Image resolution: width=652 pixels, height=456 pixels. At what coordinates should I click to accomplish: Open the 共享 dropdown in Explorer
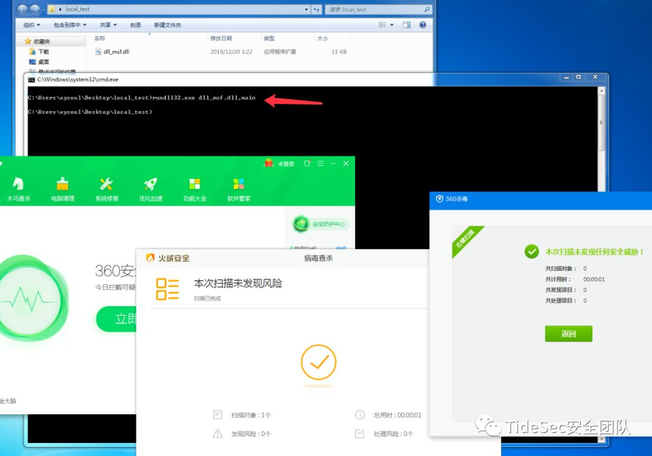coord(108,25)
